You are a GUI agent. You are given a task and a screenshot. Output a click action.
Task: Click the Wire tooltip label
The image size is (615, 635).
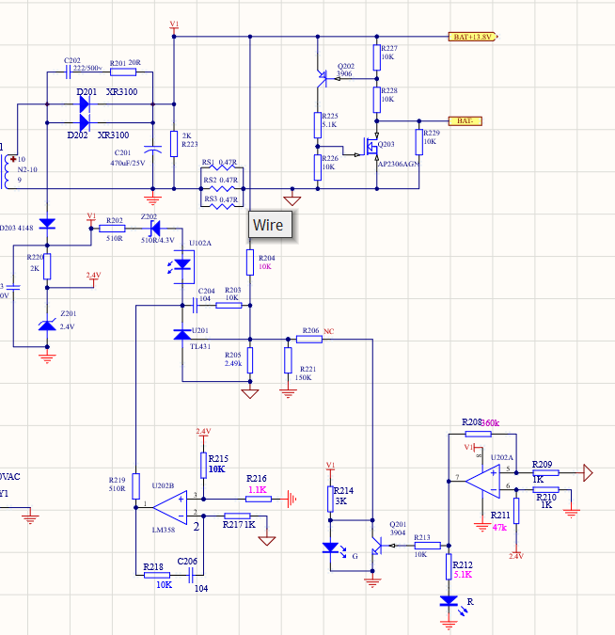point(270,225)
